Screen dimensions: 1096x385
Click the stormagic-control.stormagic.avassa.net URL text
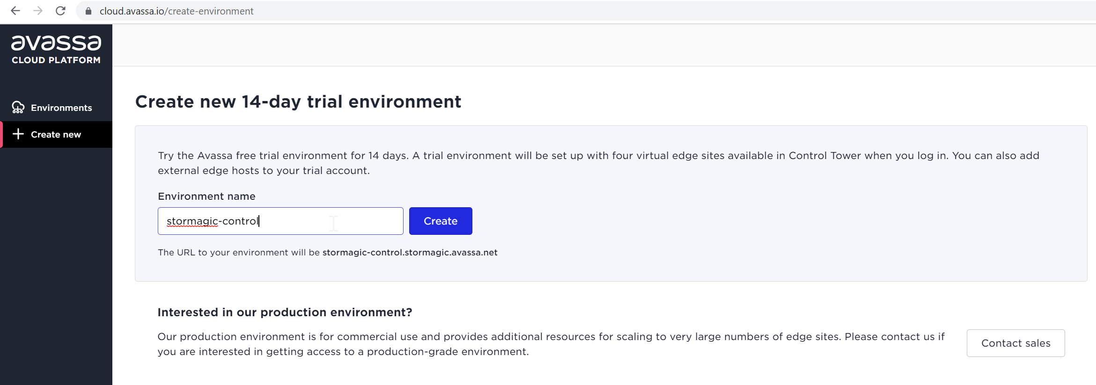[x=410, y=252]
